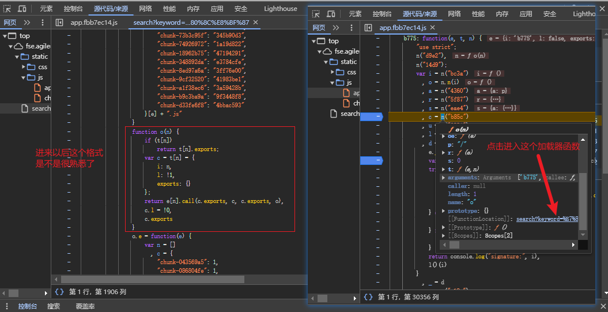Open the [[FunctionLocation]] search?keyword link
The width and height of the screenshot is (608, 312).
point(547,219)
